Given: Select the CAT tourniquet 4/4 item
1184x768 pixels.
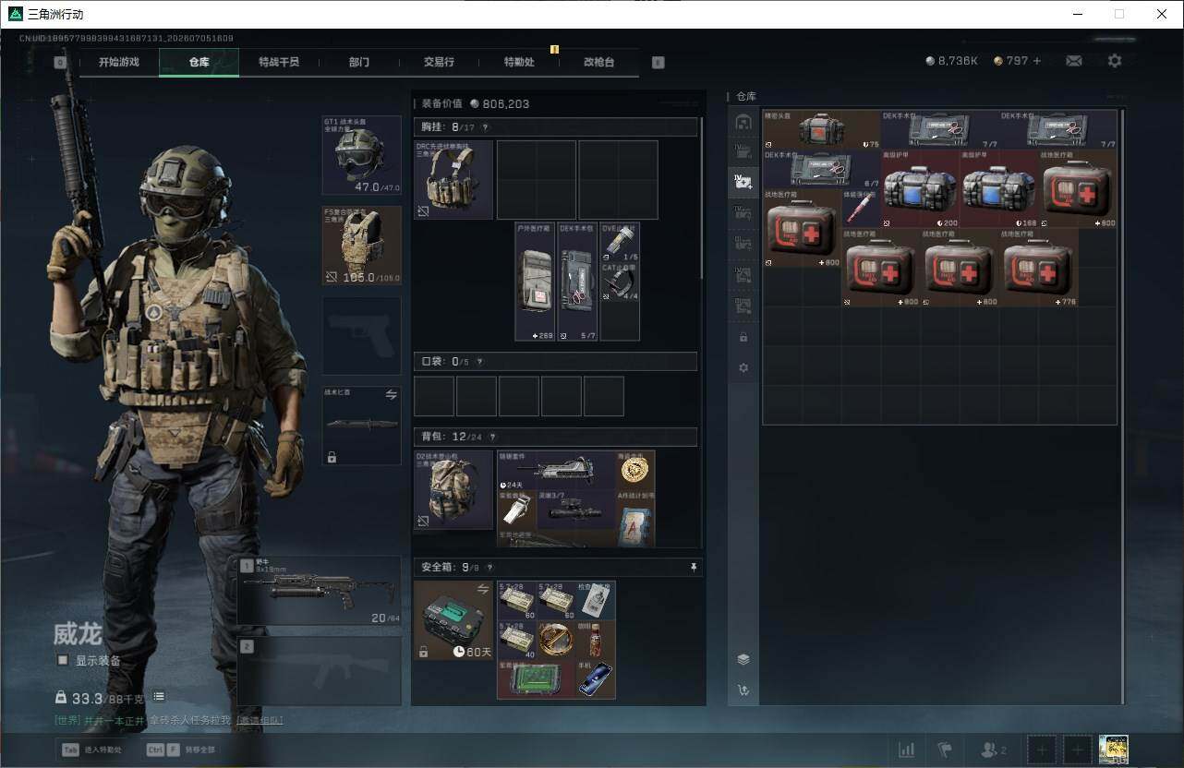Looking at the screenshot, I should [x=620, y=282].
